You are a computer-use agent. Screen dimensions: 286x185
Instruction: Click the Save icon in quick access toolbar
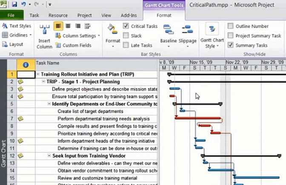(x=14, y=5)
